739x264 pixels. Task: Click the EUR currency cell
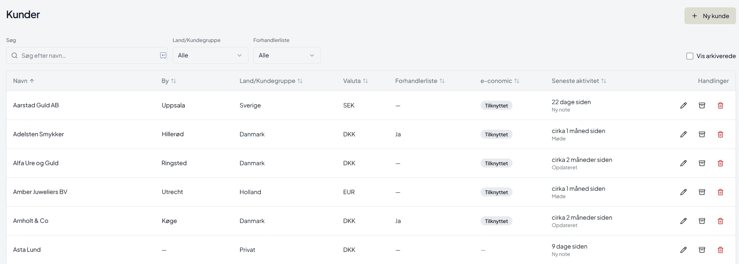point(349,192)
